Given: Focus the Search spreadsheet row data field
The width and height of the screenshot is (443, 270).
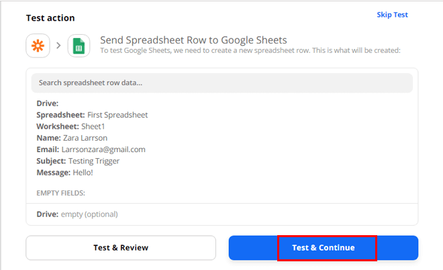Looking at the screenshot, I should pyautogui.click(x=222, y=83).
